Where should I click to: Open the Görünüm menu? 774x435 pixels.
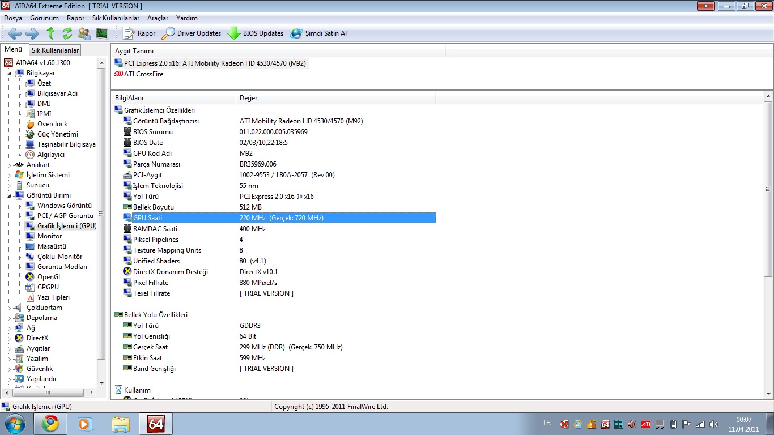tap(44, 18)
